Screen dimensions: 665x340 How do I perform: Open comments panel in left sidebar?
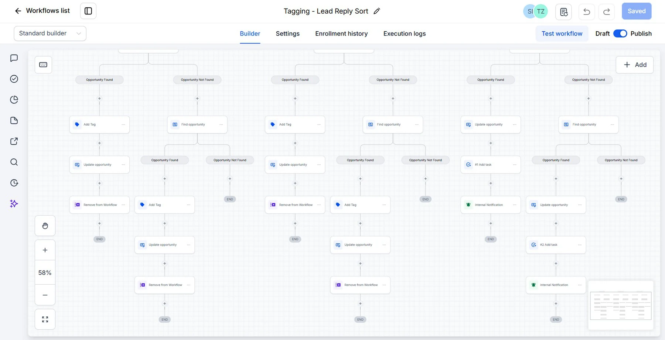tap(14, 58)
